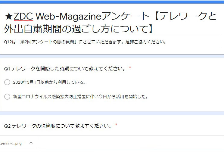This screenshot has width=224, height=168.
Task: Click the red required asterisk on Q1
Action: 130,68
